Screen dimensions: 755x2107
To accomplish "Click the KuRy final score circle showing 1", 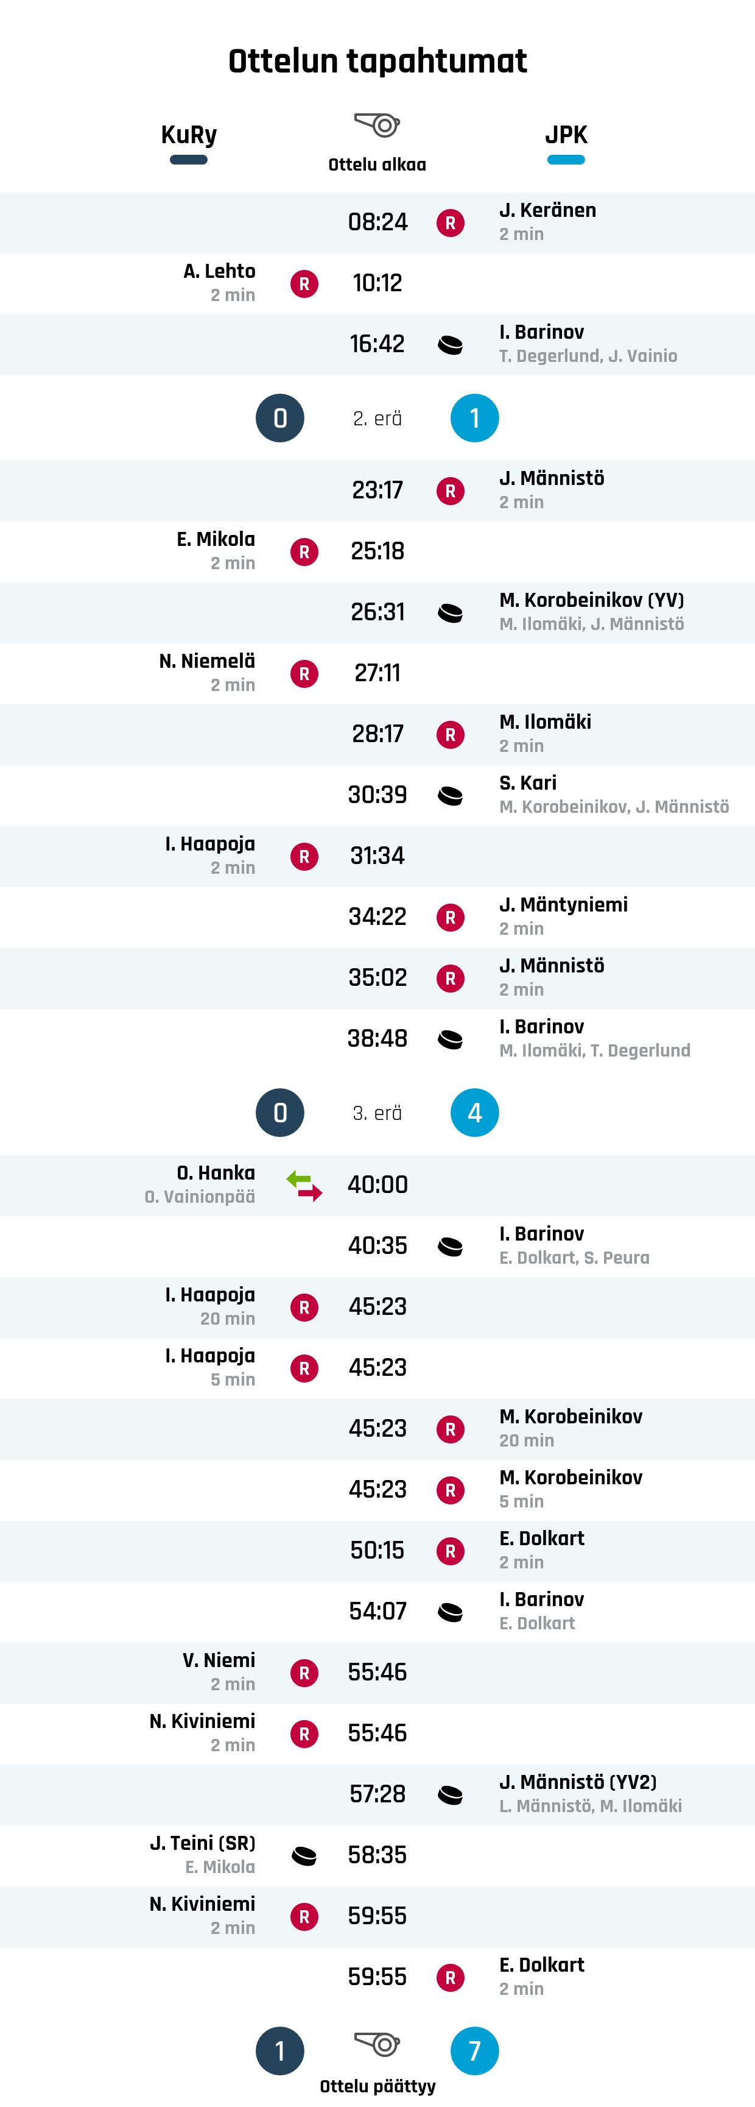I will pyautogui.click(x=280, y=2050).
